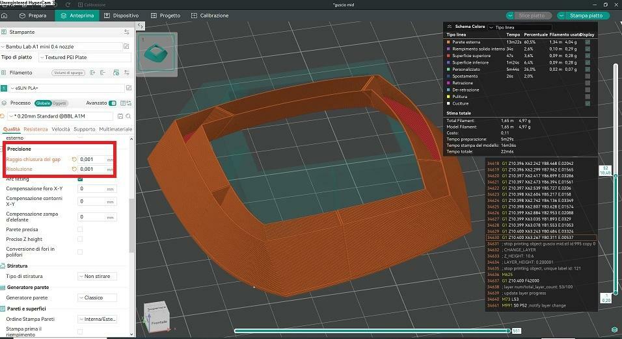Switch to the Progetto tab

(x=165, y=16)
